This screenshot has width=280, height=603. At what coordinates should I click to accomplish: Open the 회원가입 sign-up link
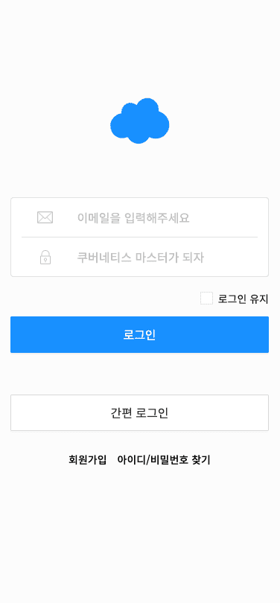87,459
